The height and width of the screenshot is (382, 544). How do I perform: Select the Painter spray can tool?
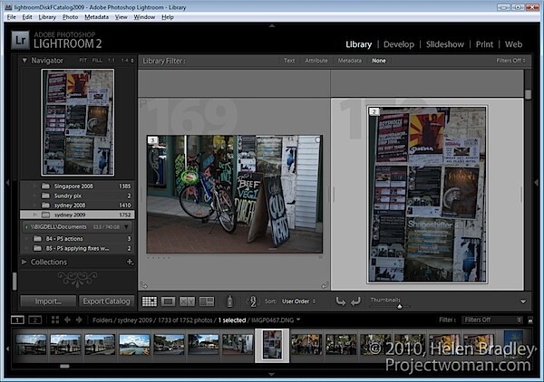coord(229,301)
